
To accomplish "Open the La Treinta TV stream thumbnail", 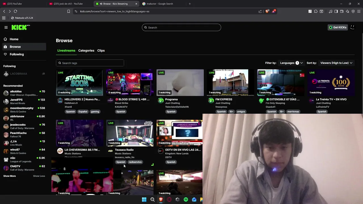I will pos(331,82).
